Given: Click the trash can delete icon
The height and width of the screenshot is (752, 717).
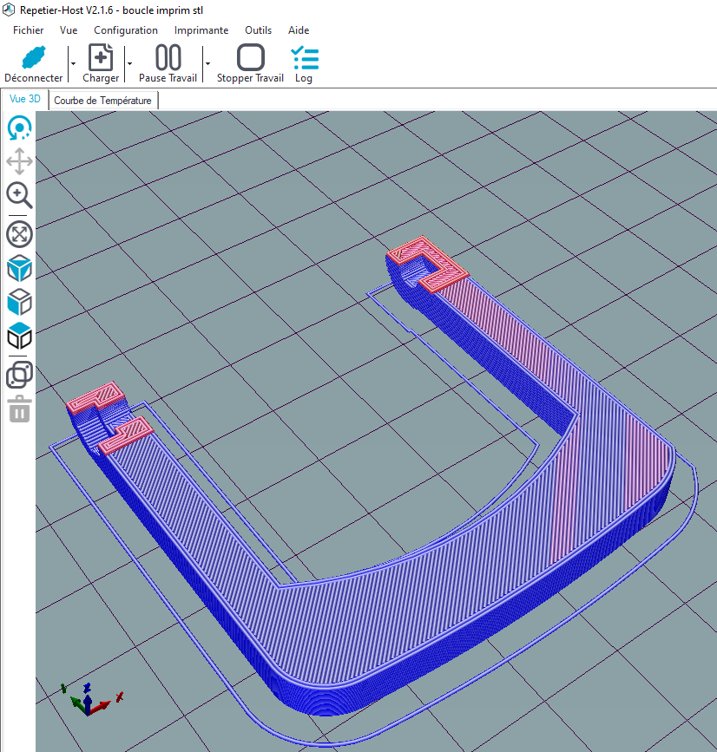Looking at the screenshot, I should (20, 409).
